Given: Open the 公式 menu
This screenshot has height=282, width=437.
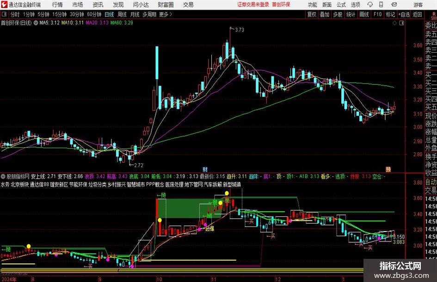Looking at the screenshot, I should click(x=341, y=5).
